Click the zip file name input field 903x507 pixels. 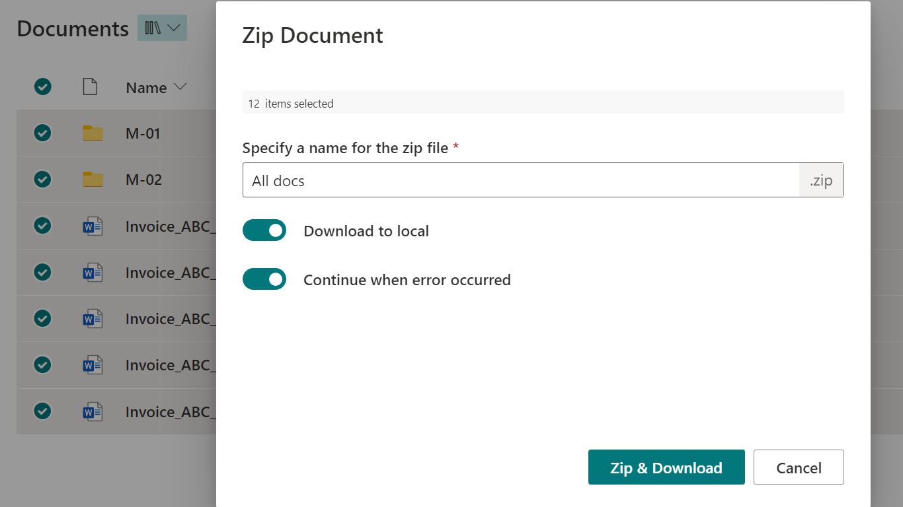521,180
